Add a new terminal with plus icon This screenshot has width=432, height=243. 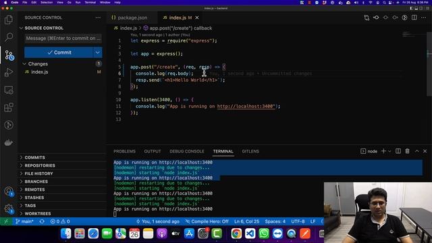(383, 151)
